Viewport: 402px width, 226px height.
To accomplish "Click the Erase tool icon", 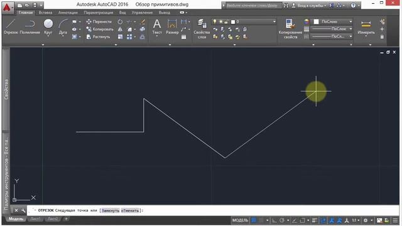I will click(x=143, y=22).
